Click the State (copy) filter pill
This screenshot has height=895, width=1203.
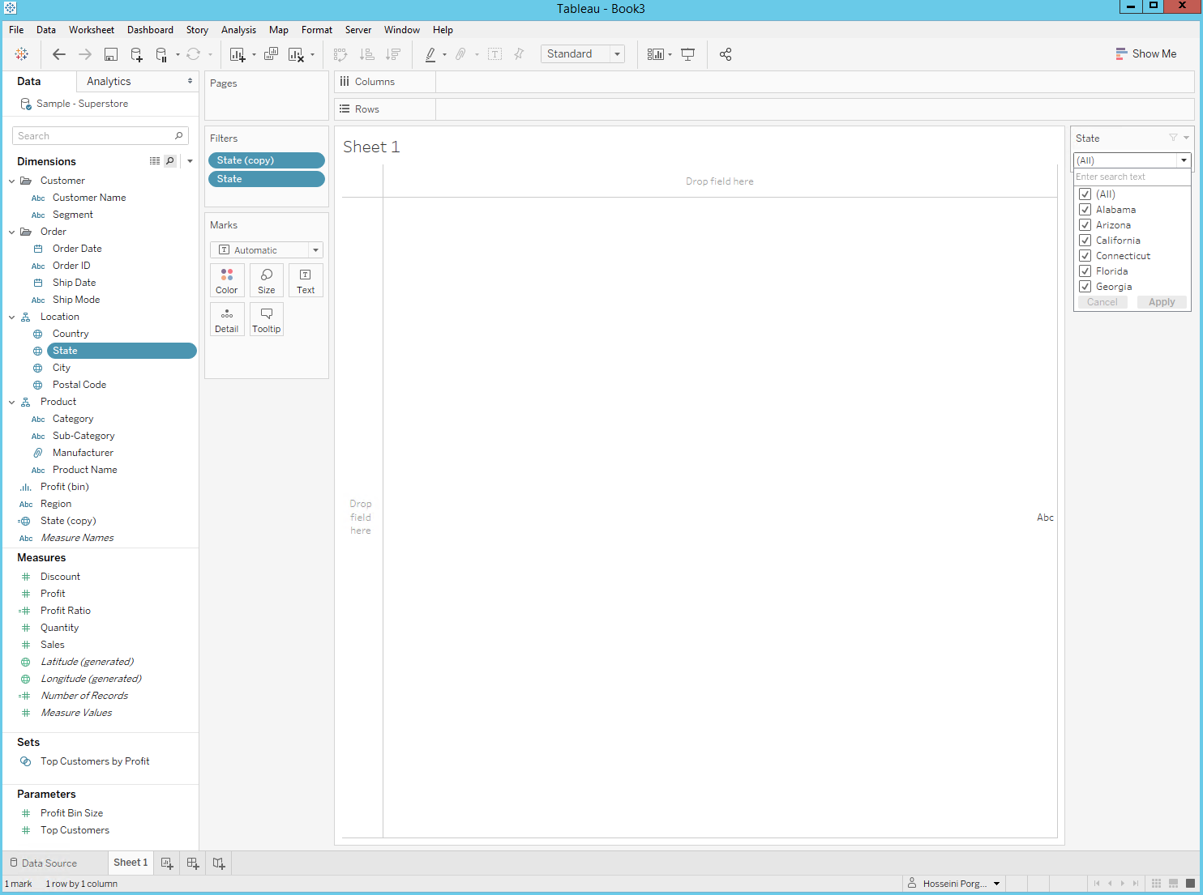click(267, 160)
